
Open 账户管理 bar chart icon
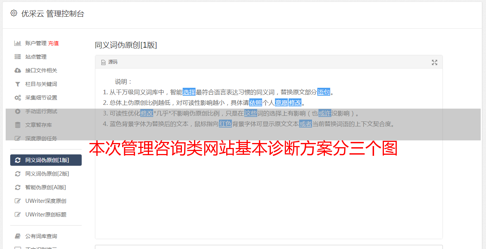(x=17, y=43)
